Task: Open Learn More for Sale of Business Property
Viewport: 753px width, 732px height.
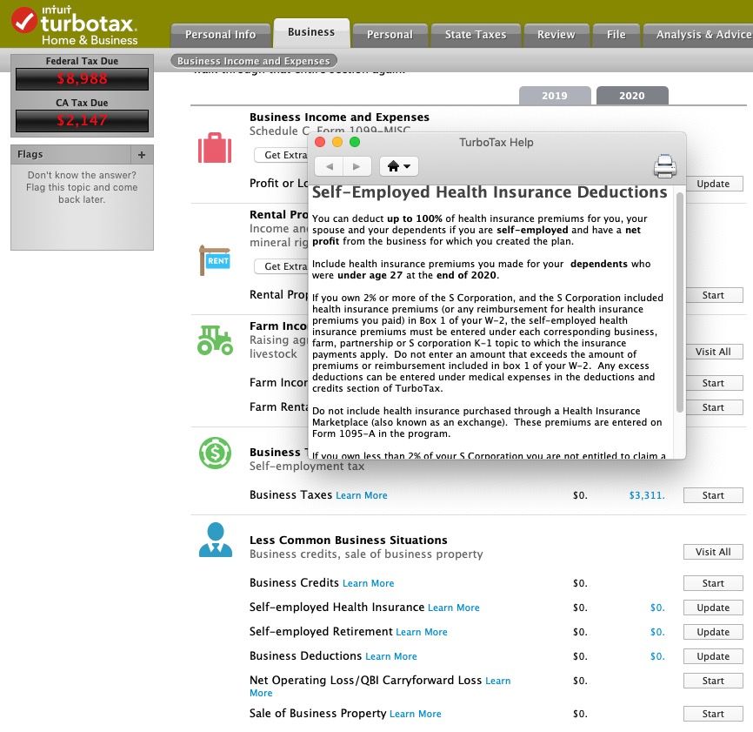Action: [416, 714]
